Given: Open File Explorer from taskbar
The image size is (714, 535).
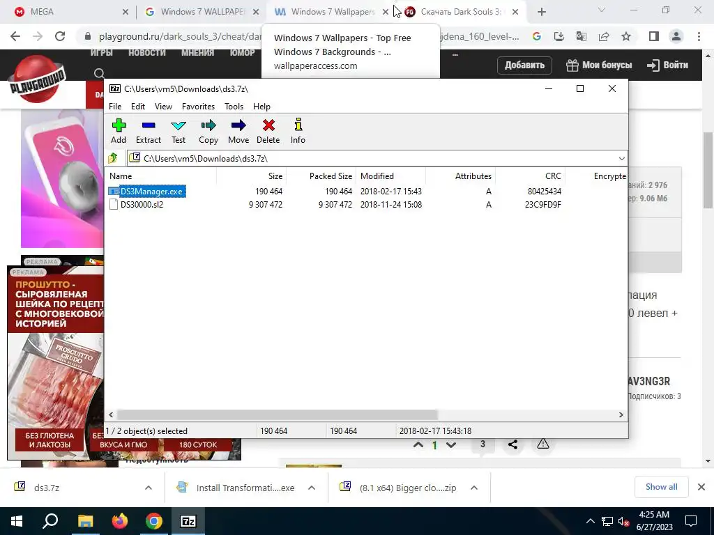Looking at the screenshot, I should [86, 521].
